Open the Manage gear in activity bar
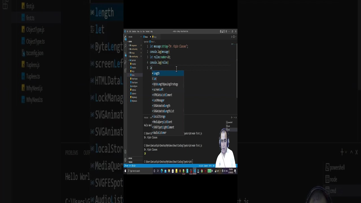 pyautogui.click(x=125, y=160)
